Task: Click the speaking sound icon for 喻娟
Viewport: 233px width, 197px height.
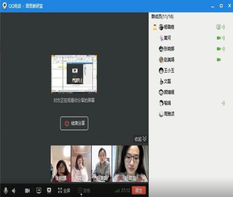Action: pyautogui.click(x=223, y=103)
